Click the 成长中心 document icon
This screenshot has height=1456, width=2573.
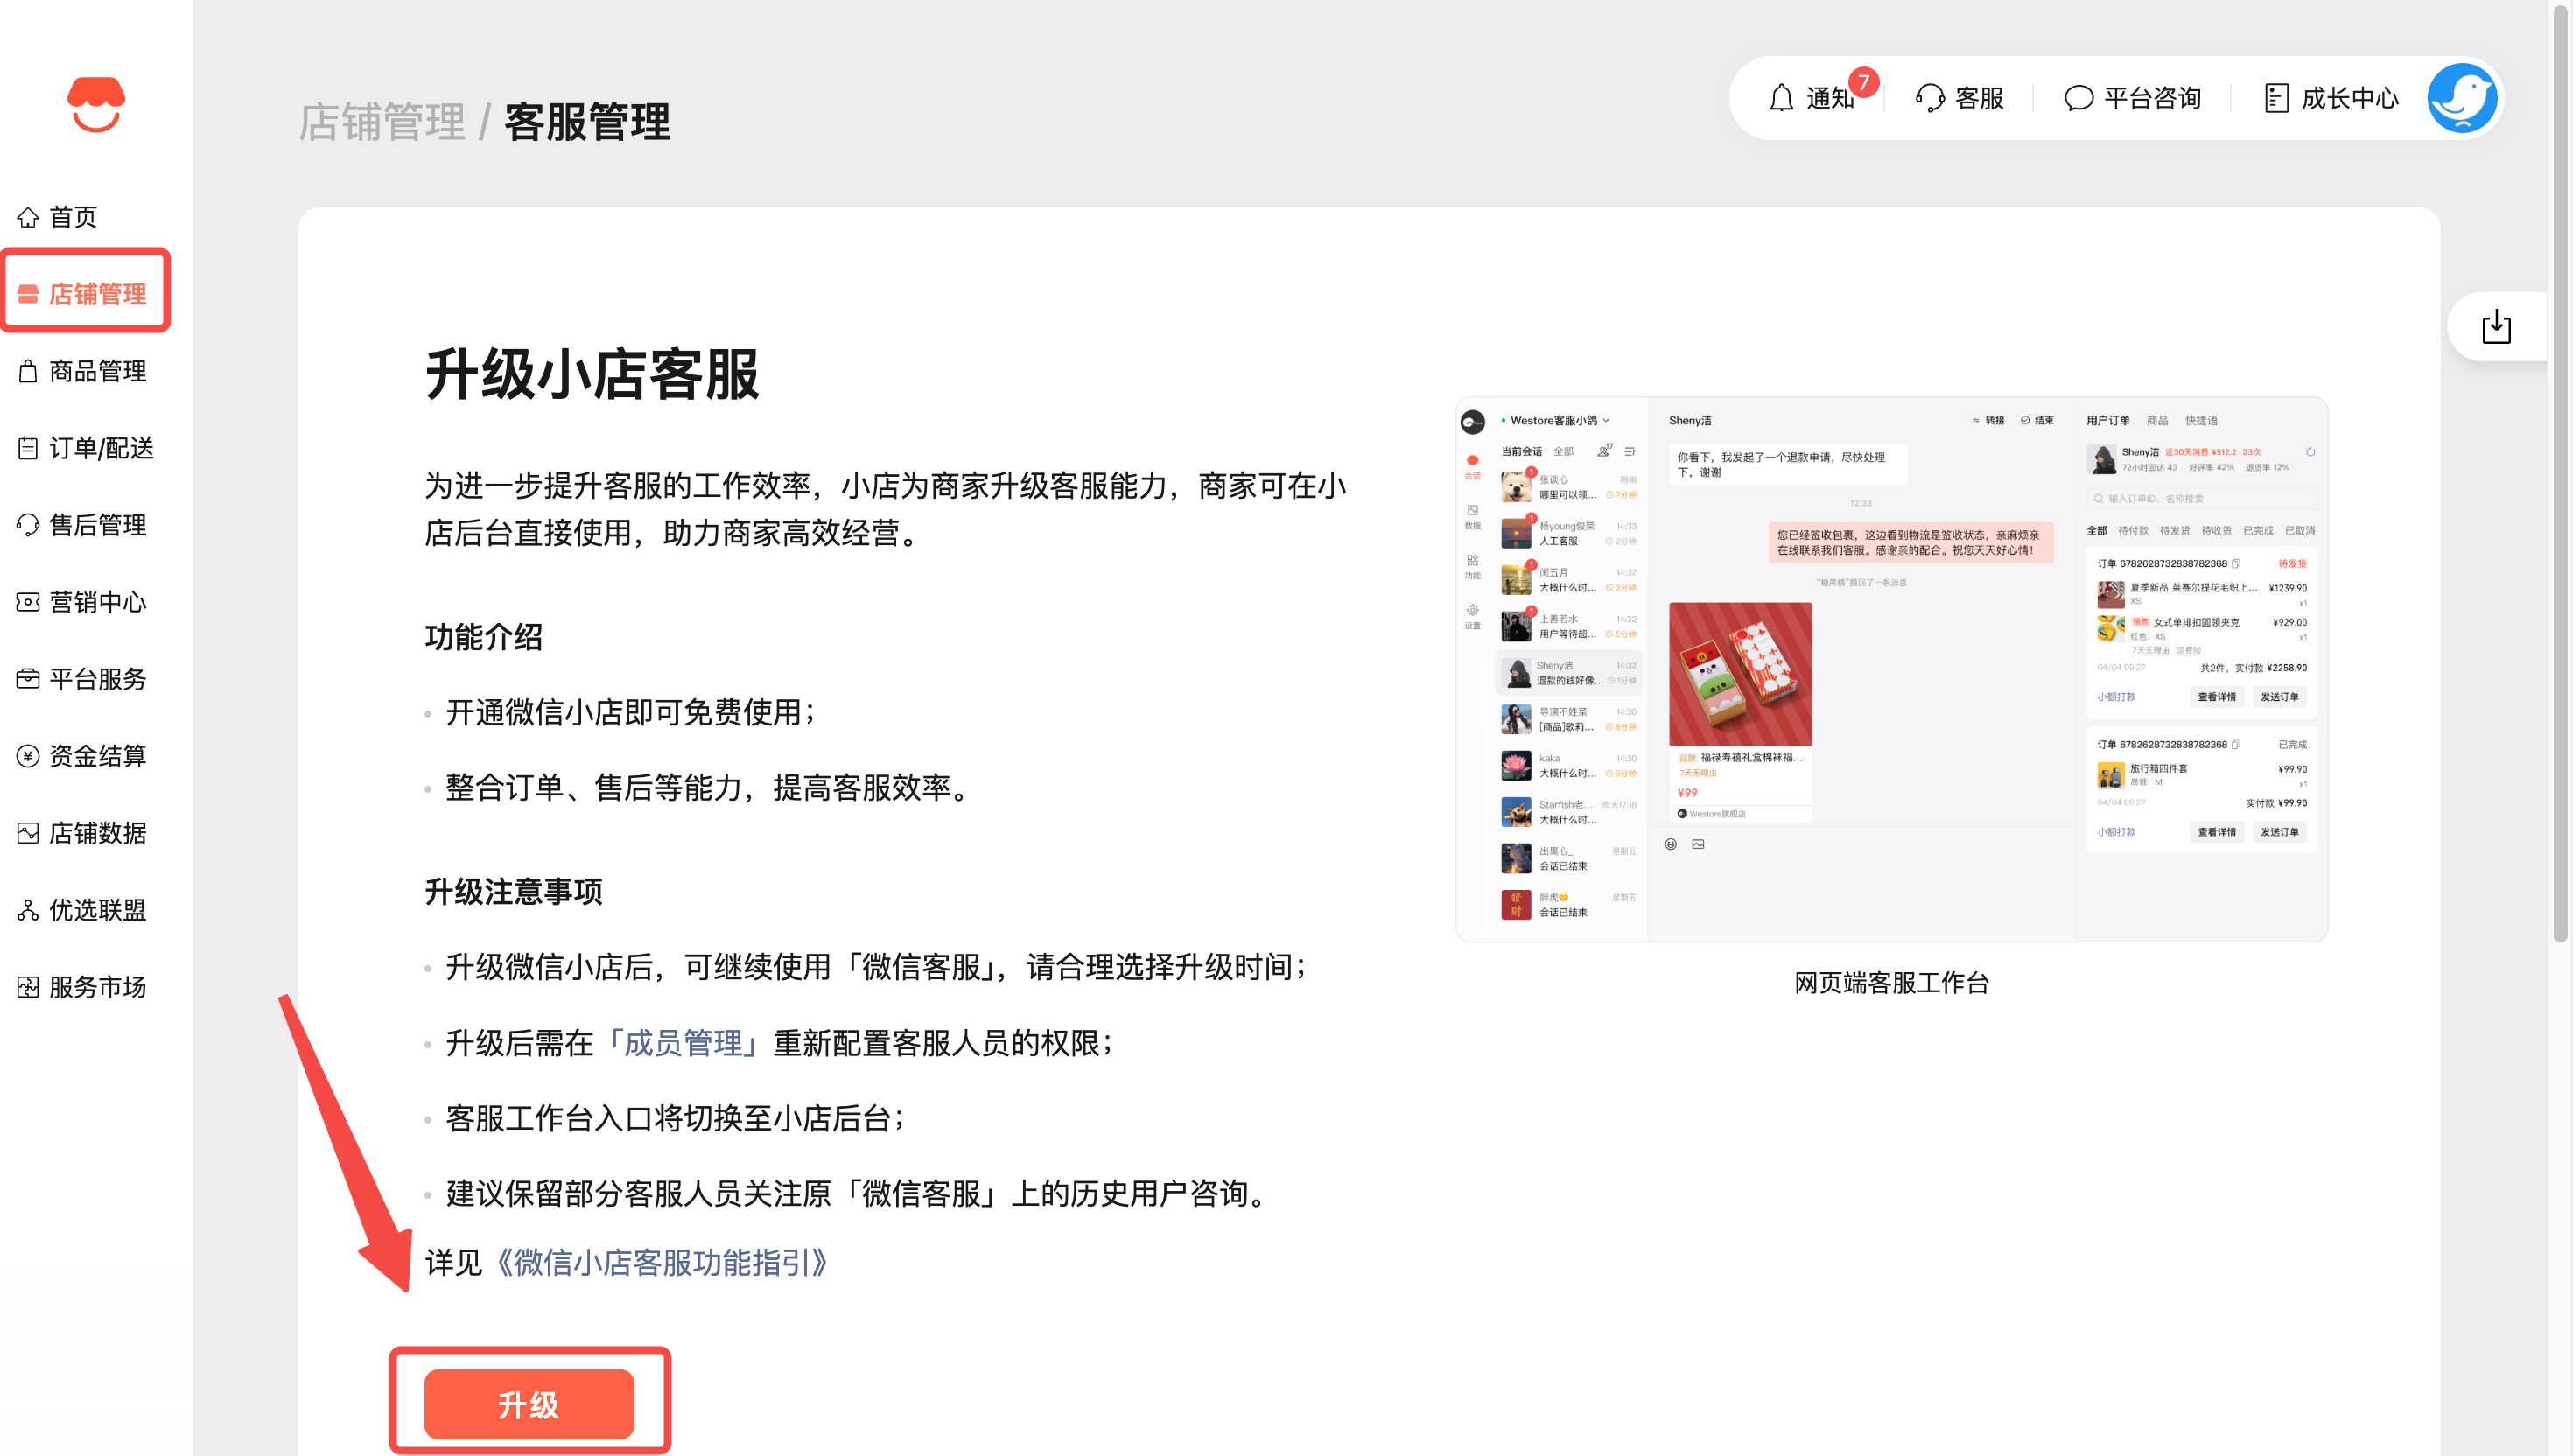pyautogui.click(x=2276, y=98)
